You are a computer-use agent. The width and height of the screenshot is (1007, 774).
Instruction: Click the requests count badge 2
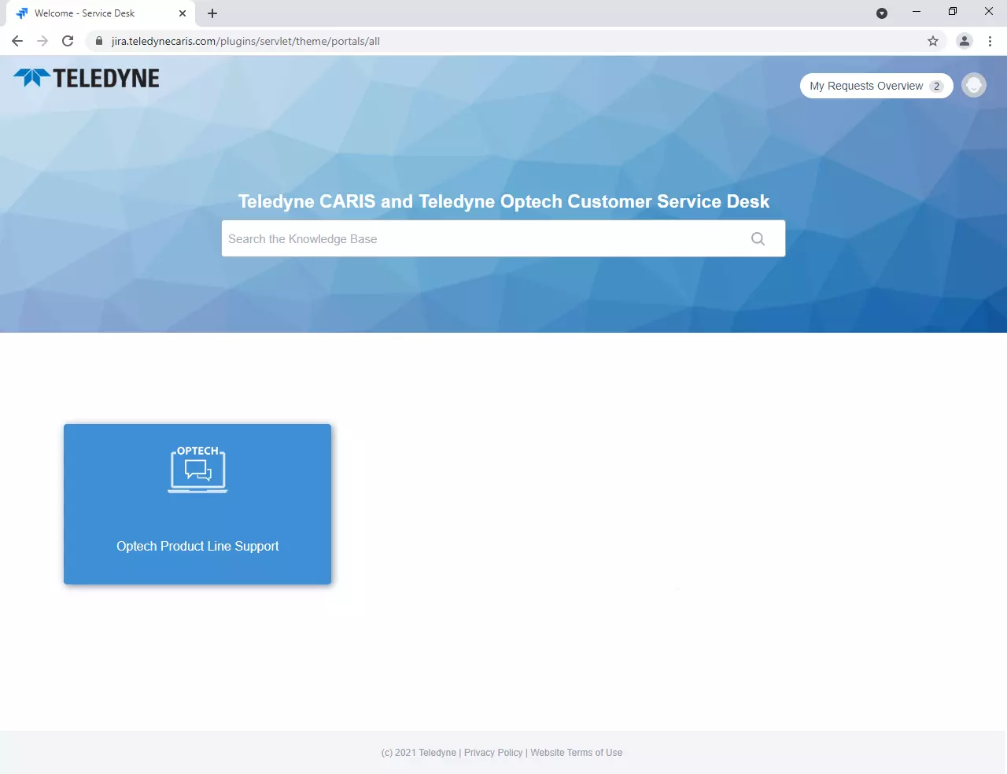pos(936,86)
